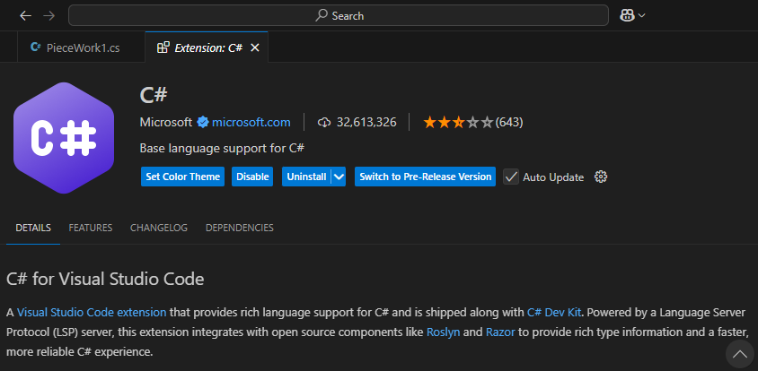The image size is (758, 371).
Task: Follow the Visual Studio Code extension link
Action: pos(92,312)
